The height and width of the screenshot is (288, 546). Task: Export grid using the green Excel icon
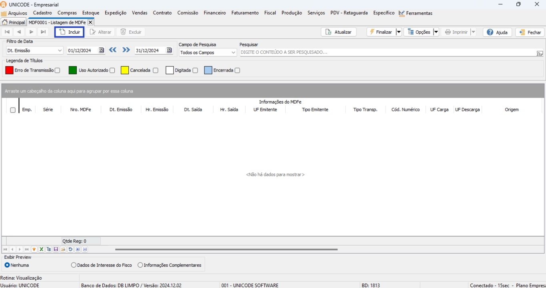pos(41,249)
